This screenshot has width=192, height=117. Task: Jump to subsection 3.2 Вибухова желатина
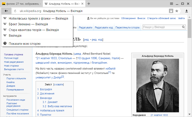(x=57, y=106)
